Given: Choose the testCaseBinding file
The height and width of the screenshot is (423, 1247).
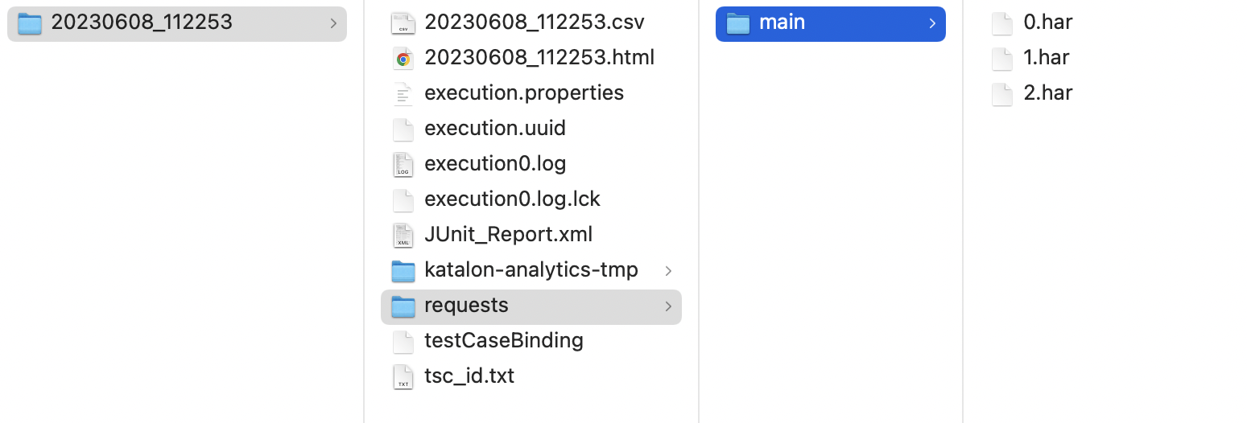Looking at the screenshot, I should (x=503, y=341).
